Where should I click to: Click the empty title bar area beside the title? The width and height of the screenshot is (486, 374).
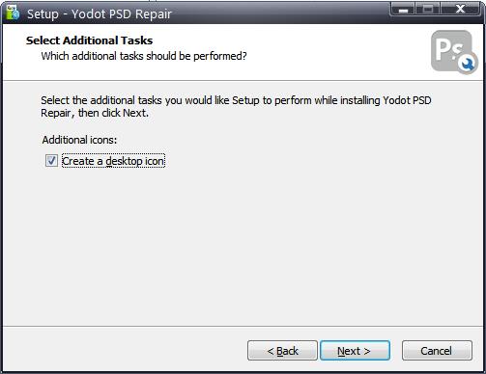click(280, 13)
